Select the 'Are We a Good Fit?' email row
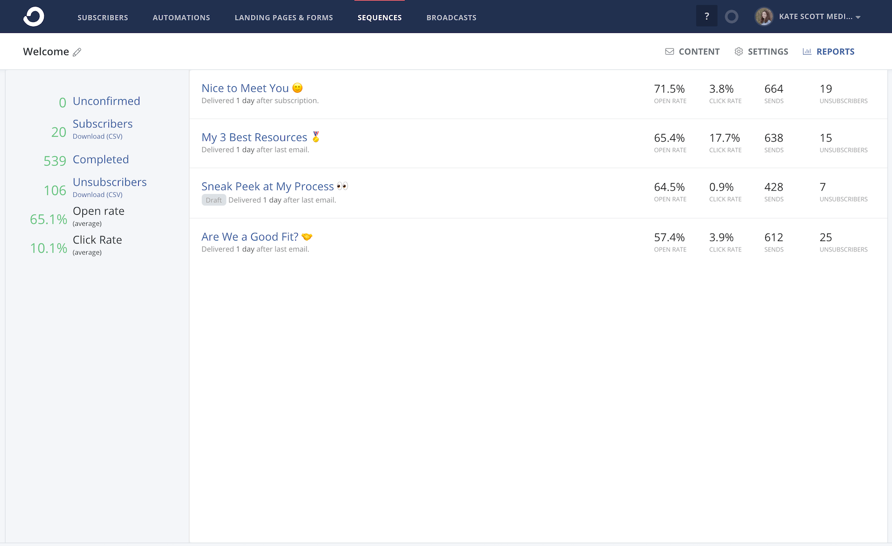Viewport: 892px width, 546px height. tap(250, 237)
